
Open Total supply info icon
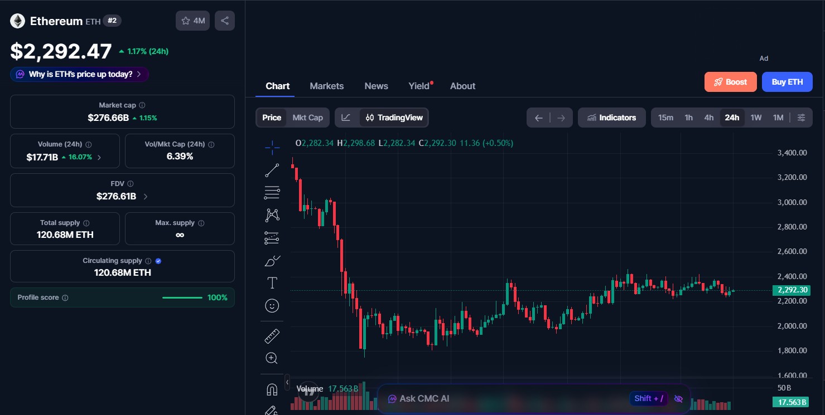tap(86, 223)
